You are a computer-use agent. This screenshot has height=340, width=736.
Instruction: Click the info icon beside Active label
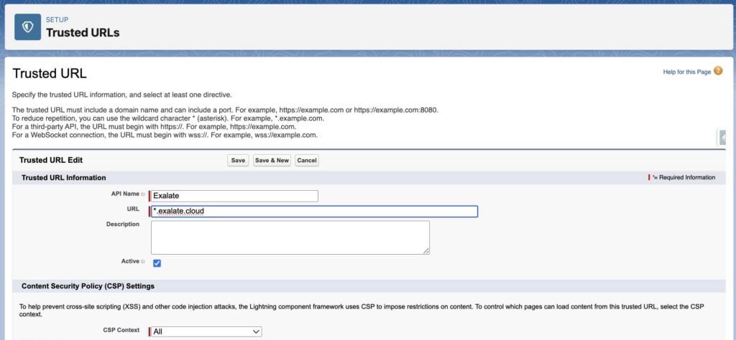pos(143,262)
